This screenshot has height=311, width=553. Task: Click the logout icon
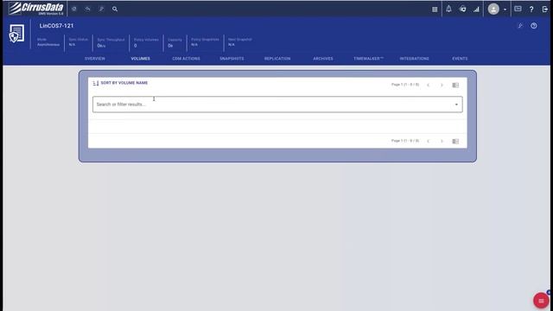coord(545,10)
